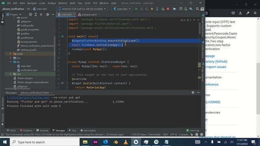
Task: Open VLC media player from taskbar
Action: 126,142
